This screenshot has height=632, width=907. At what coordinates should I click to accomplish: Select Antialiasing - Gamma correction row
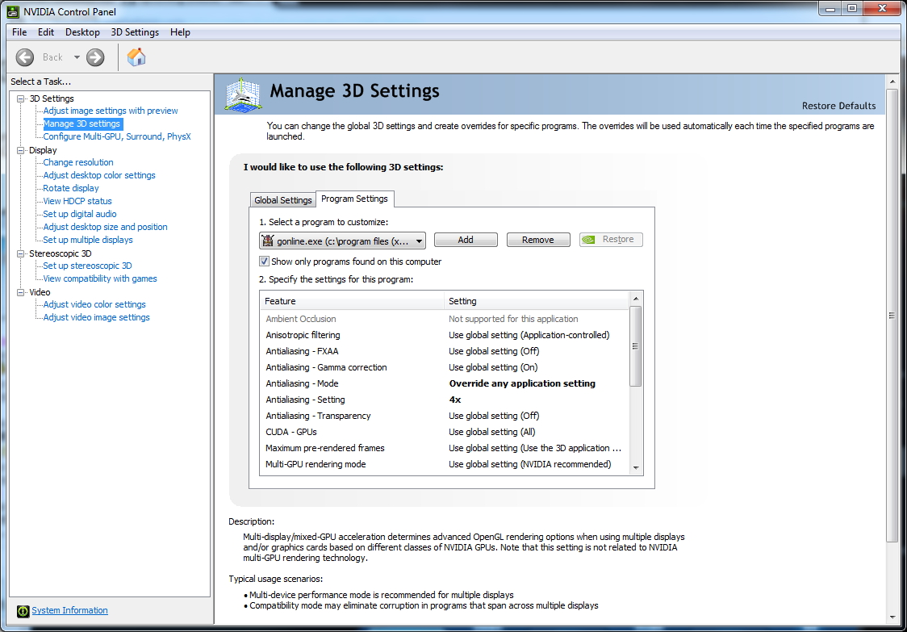444,367
